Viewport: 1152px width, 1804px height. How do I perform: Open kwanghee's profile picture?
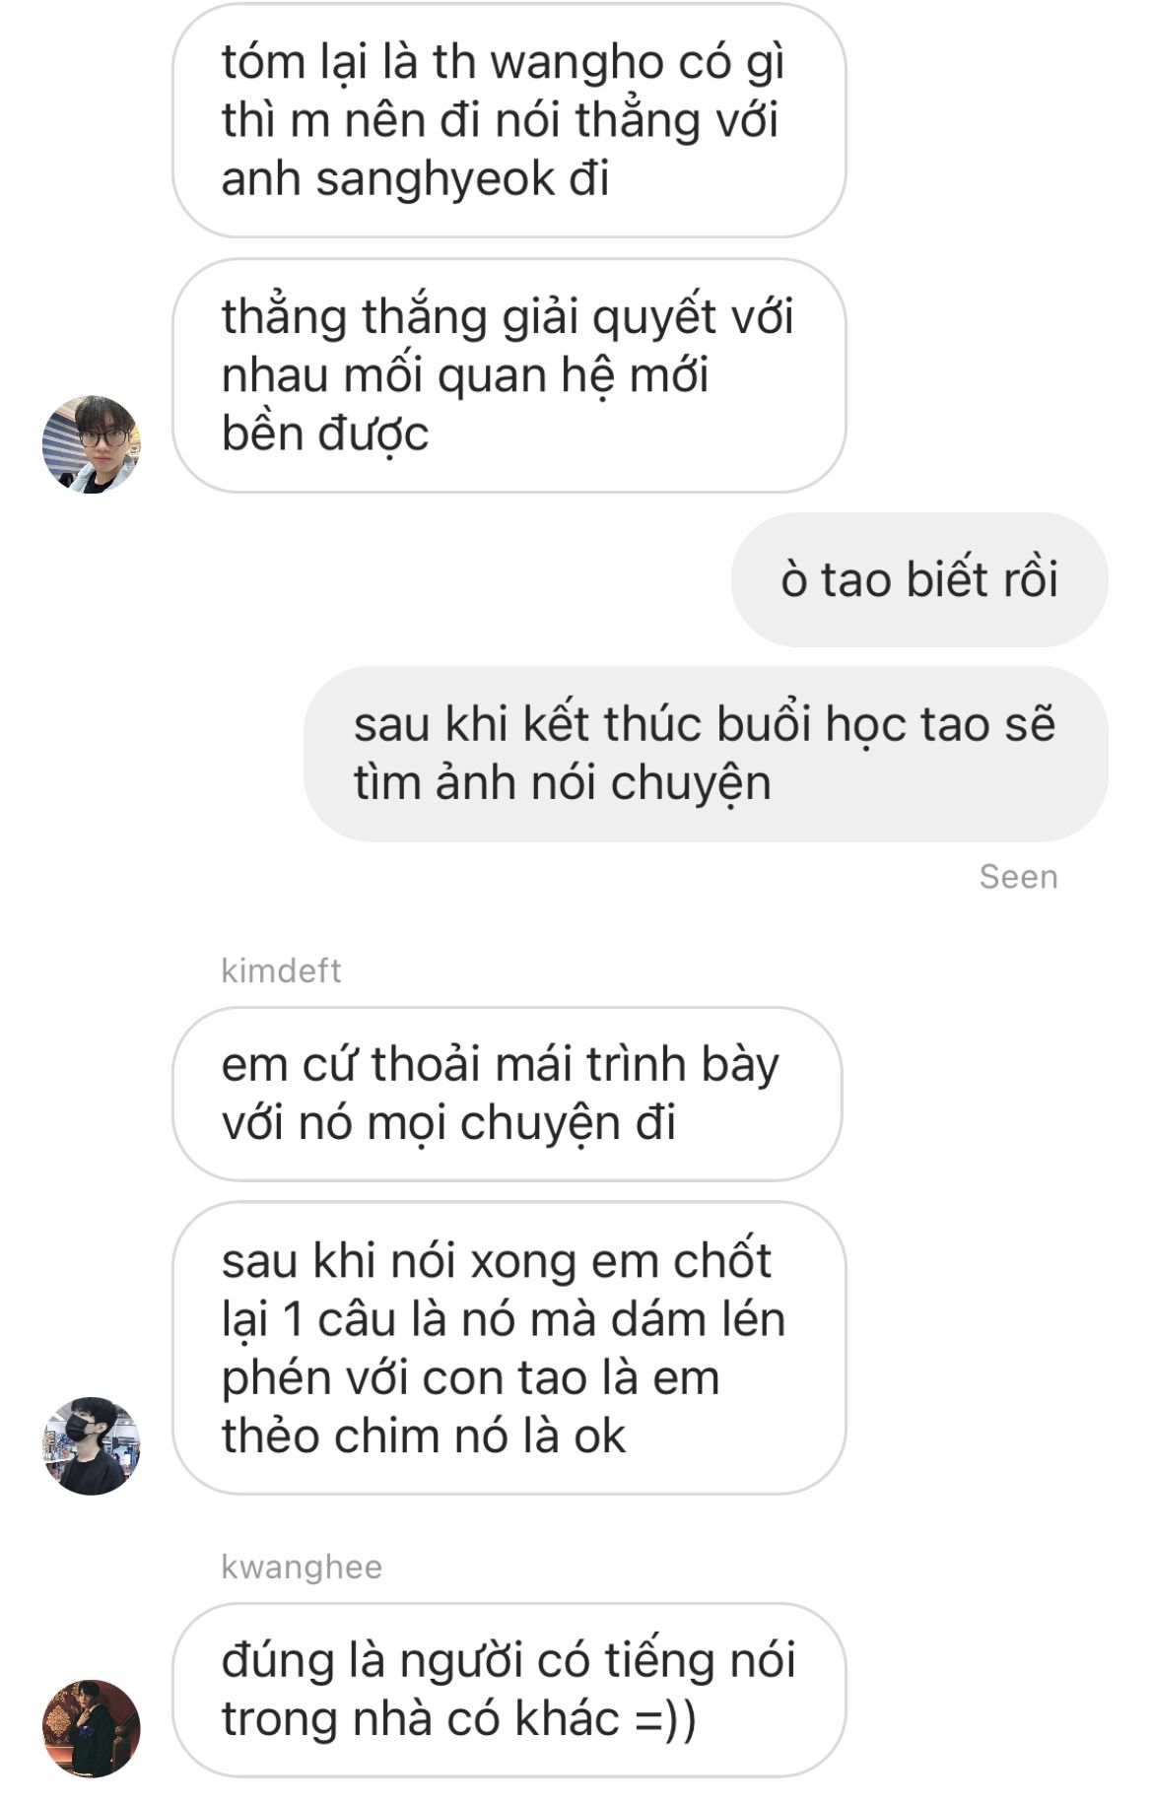pyautogui.click(x=91, y=1729)
